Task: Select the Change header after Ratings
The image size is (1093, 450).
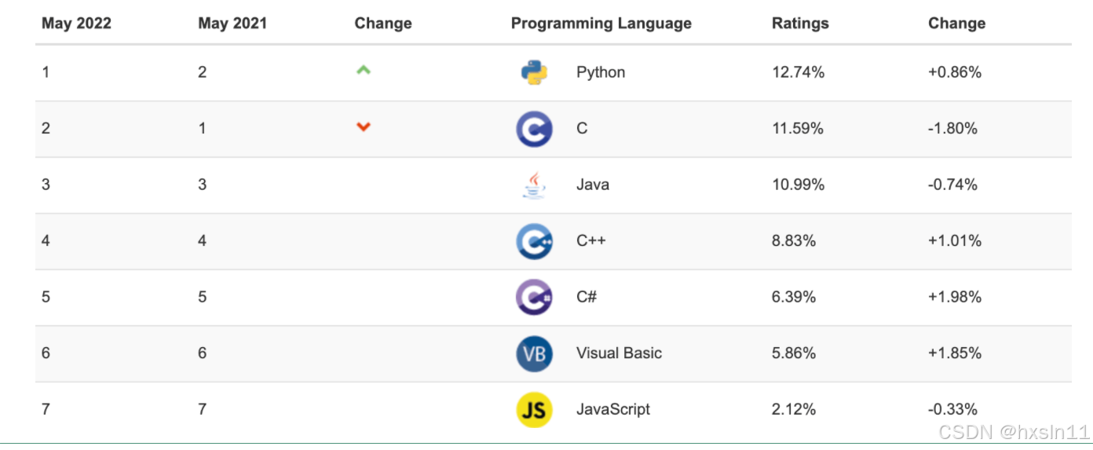Action: click(x=956, y=24)
